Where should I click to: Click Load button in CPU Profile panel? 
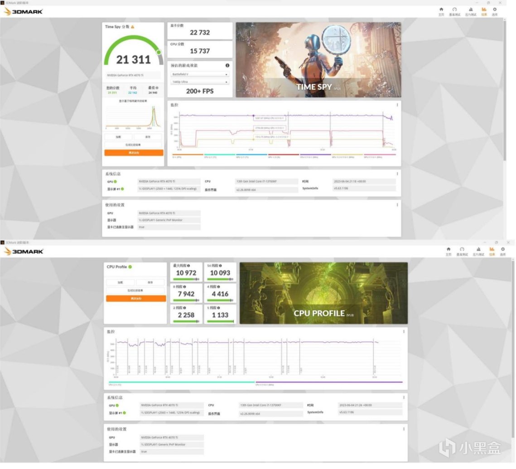(121, 283)
